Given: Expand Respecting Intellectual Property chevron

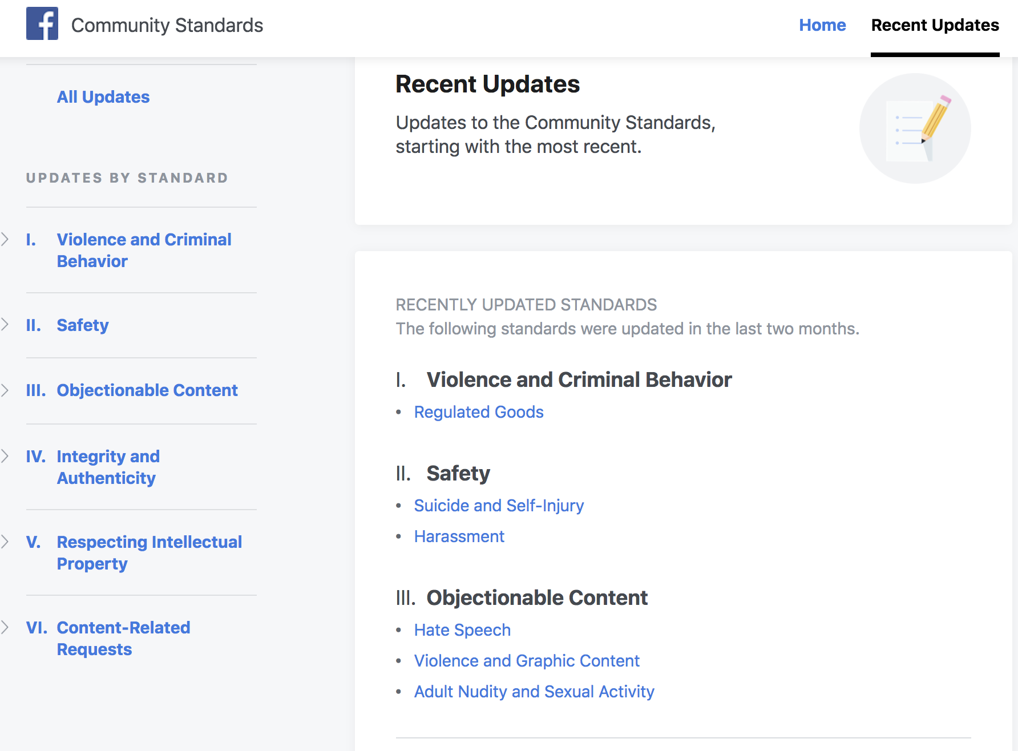Looking at the screenshot, I should pos(5,542).
